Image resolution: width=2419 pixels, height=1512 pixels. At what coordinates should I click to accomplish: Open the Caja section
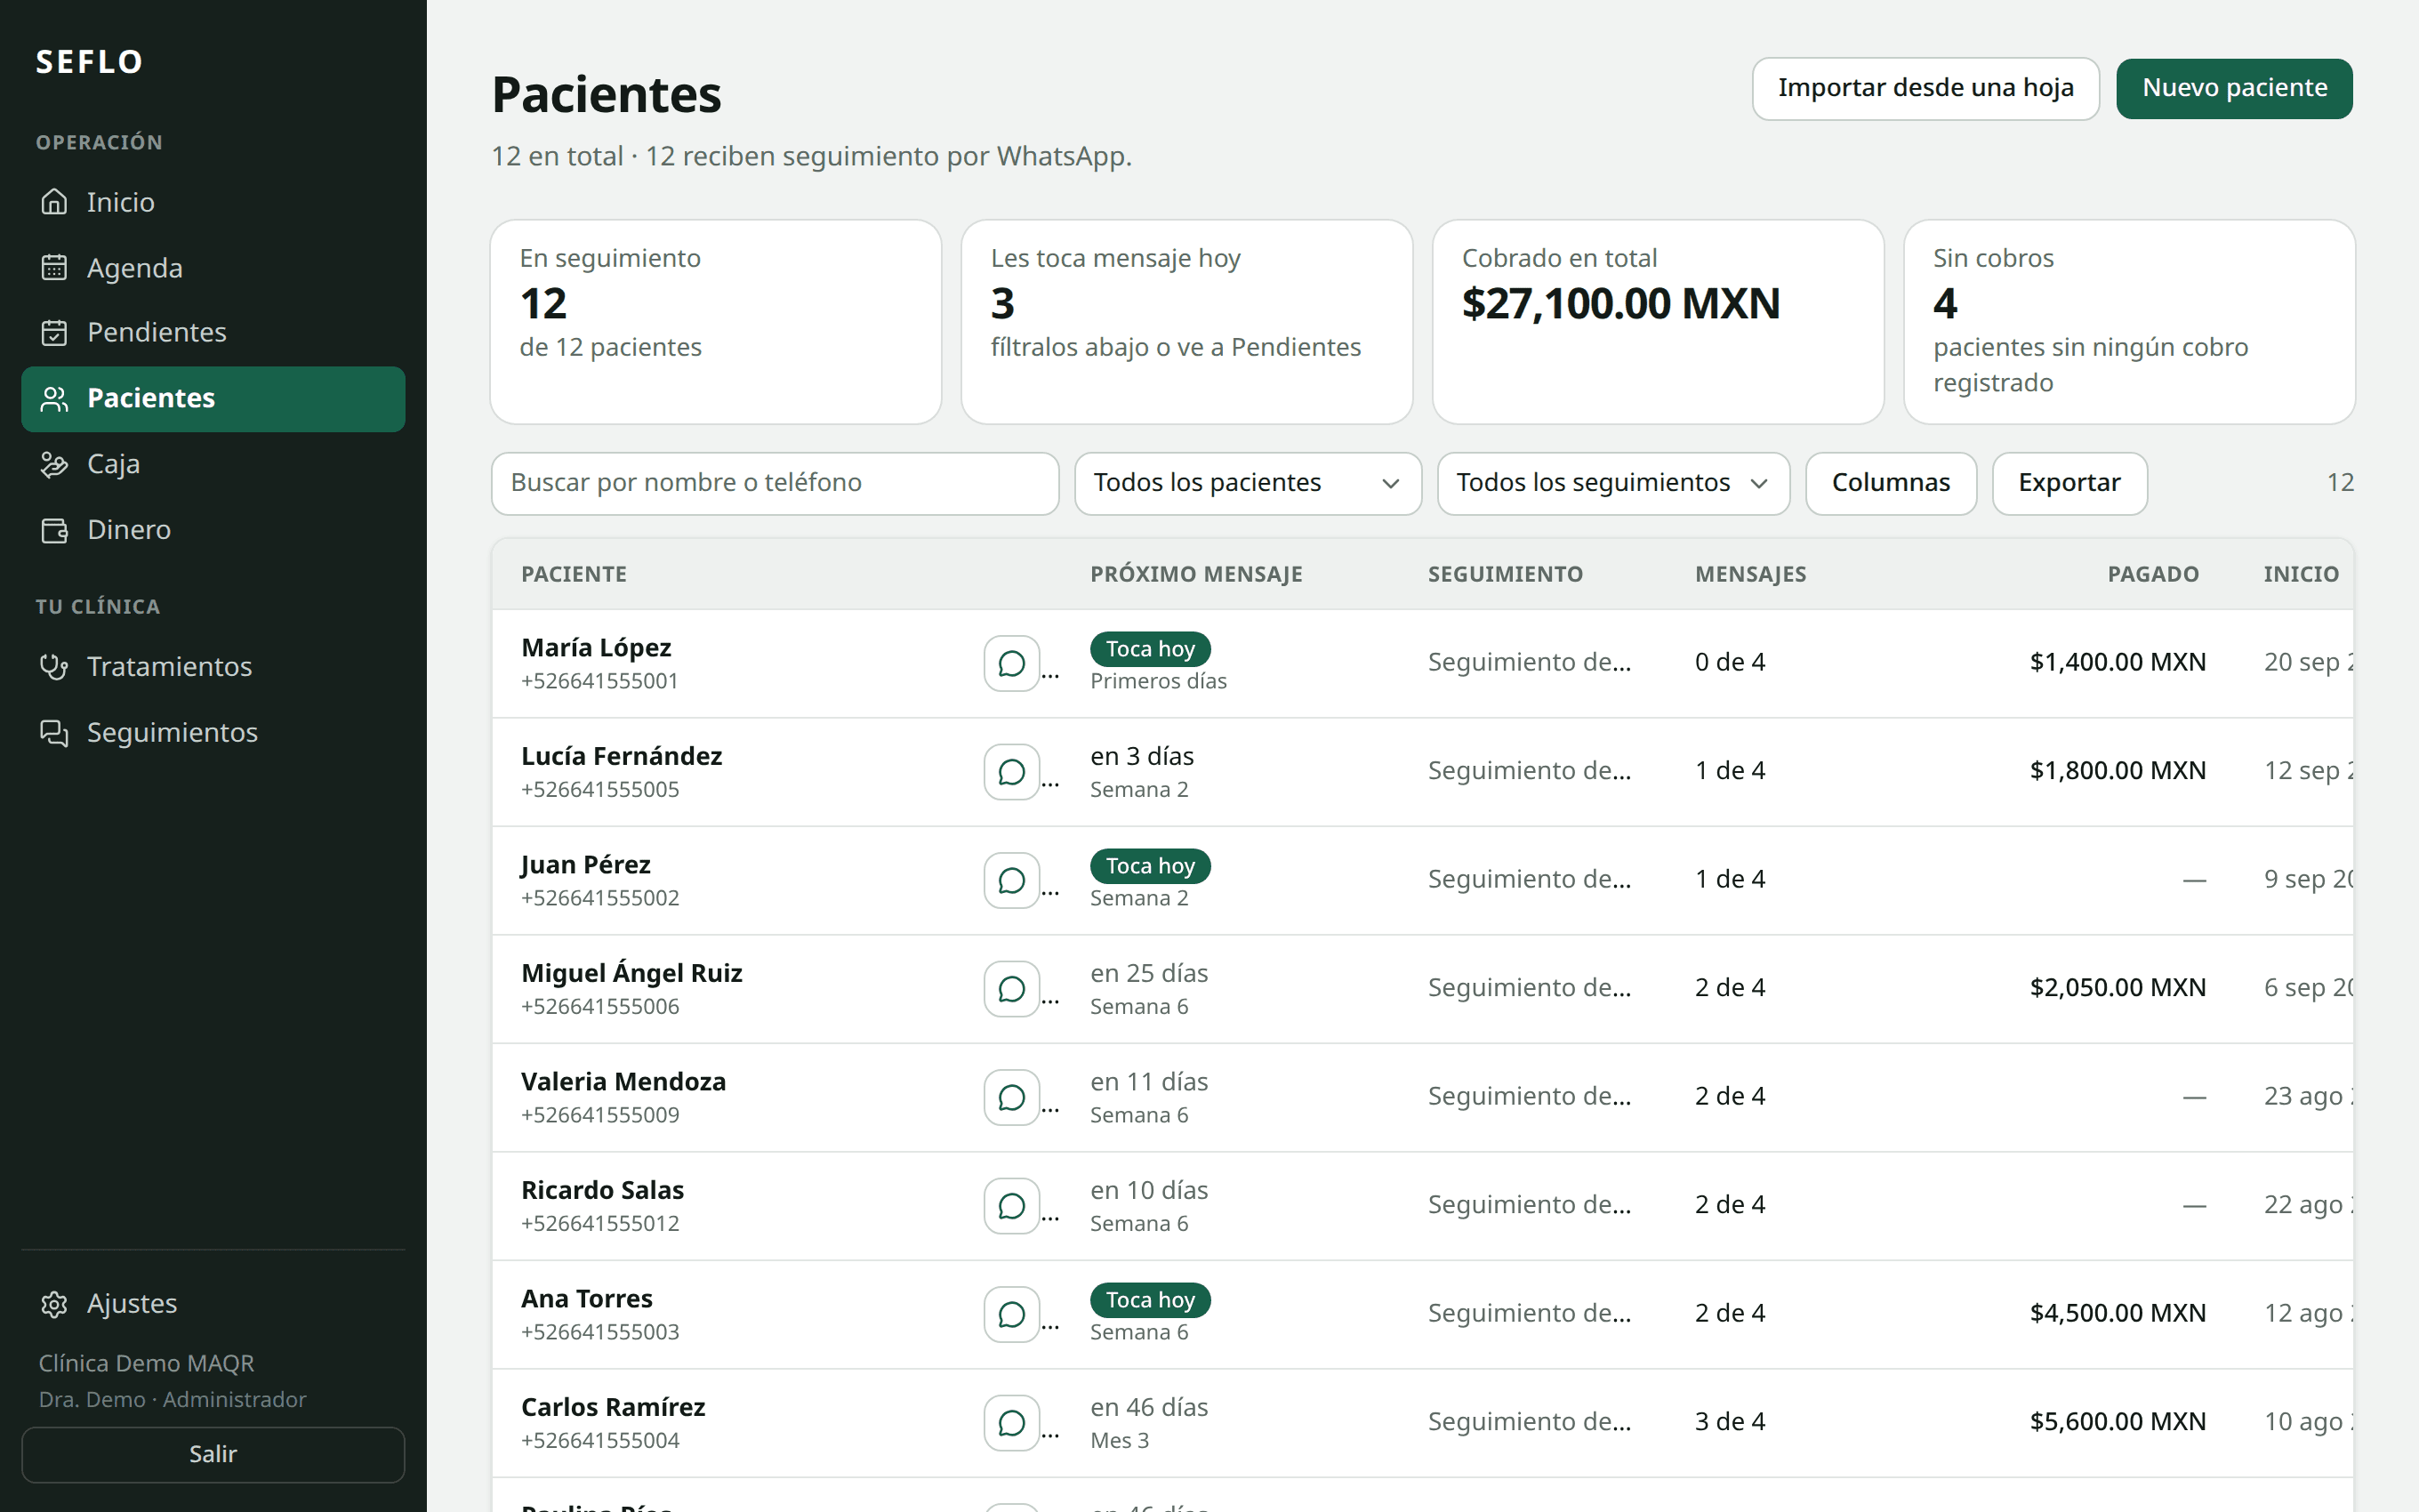click(x=213, y=464)
